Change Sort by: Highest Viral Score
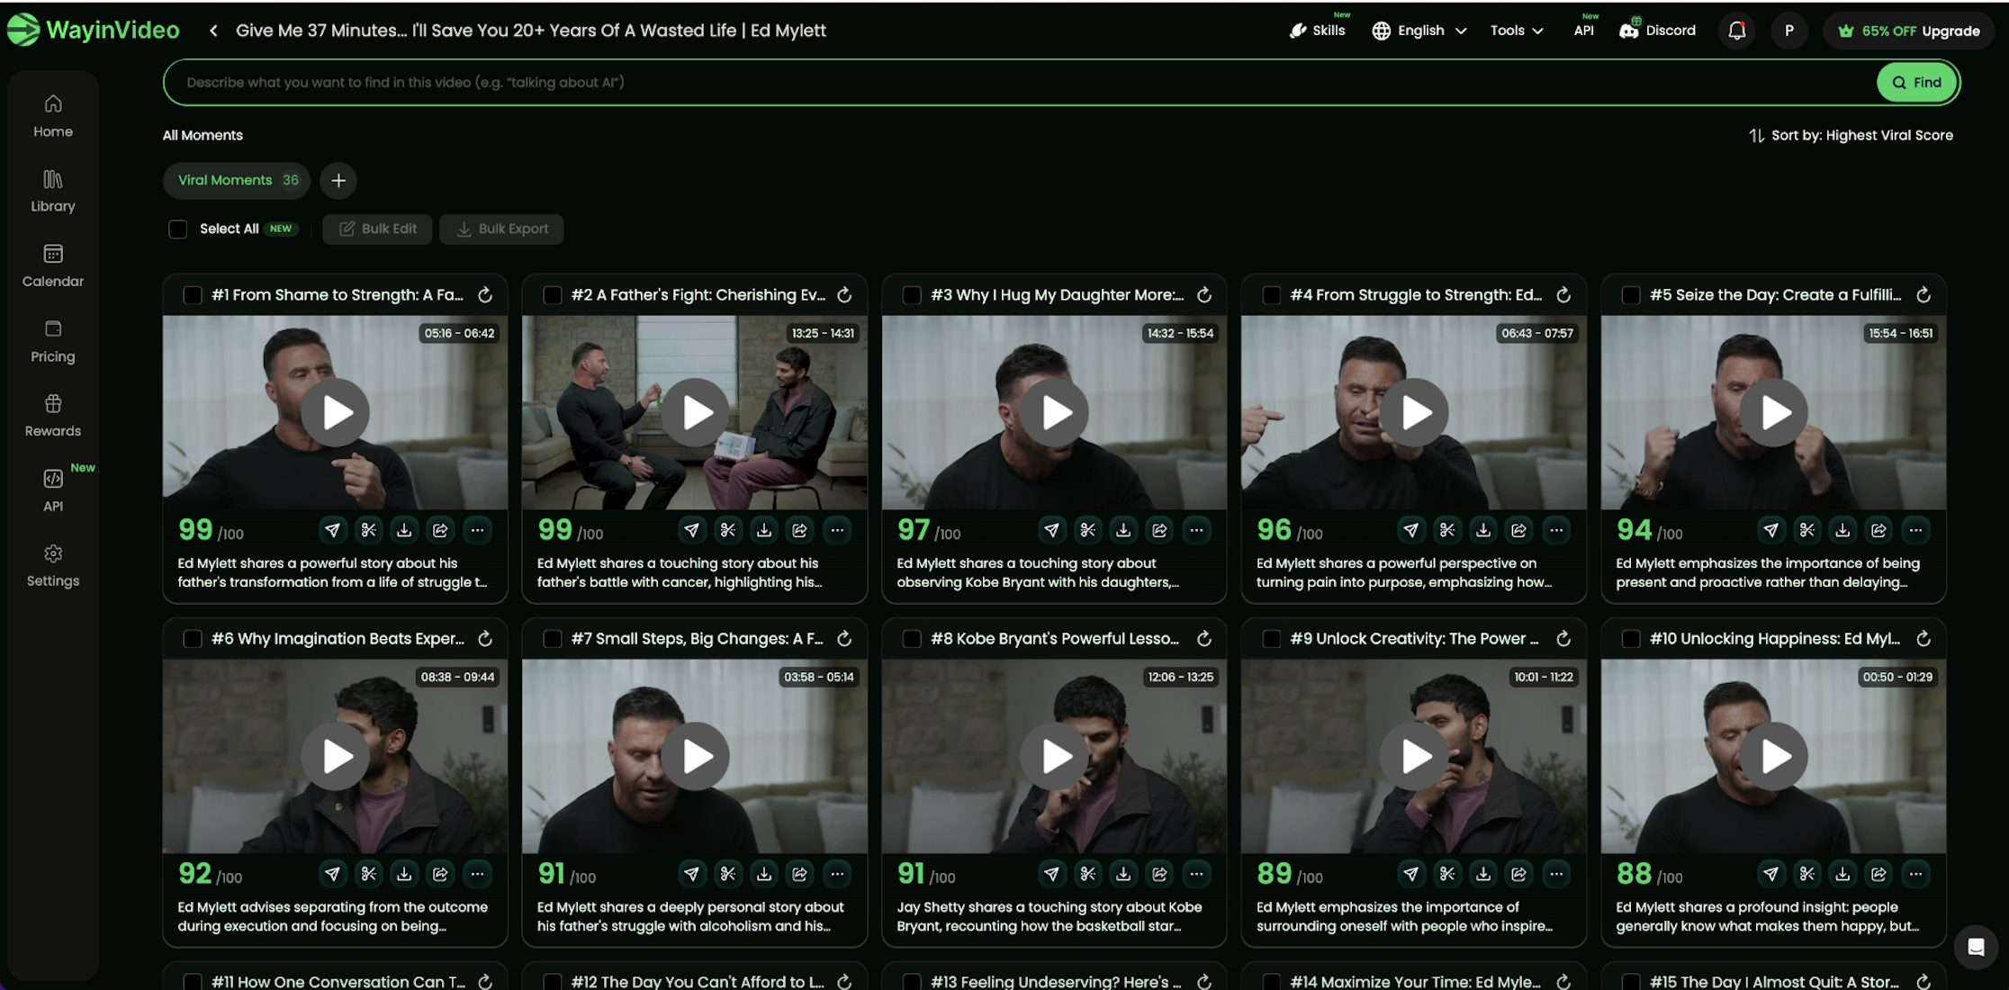Viewport: 2009px width, 990px height. [1851, 136]
